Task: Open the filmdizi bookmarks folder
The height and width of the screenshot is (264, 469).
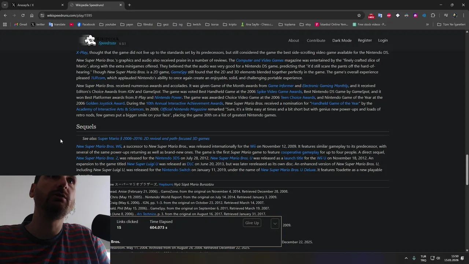Action: pyautogui.click(x=145, y=25)
